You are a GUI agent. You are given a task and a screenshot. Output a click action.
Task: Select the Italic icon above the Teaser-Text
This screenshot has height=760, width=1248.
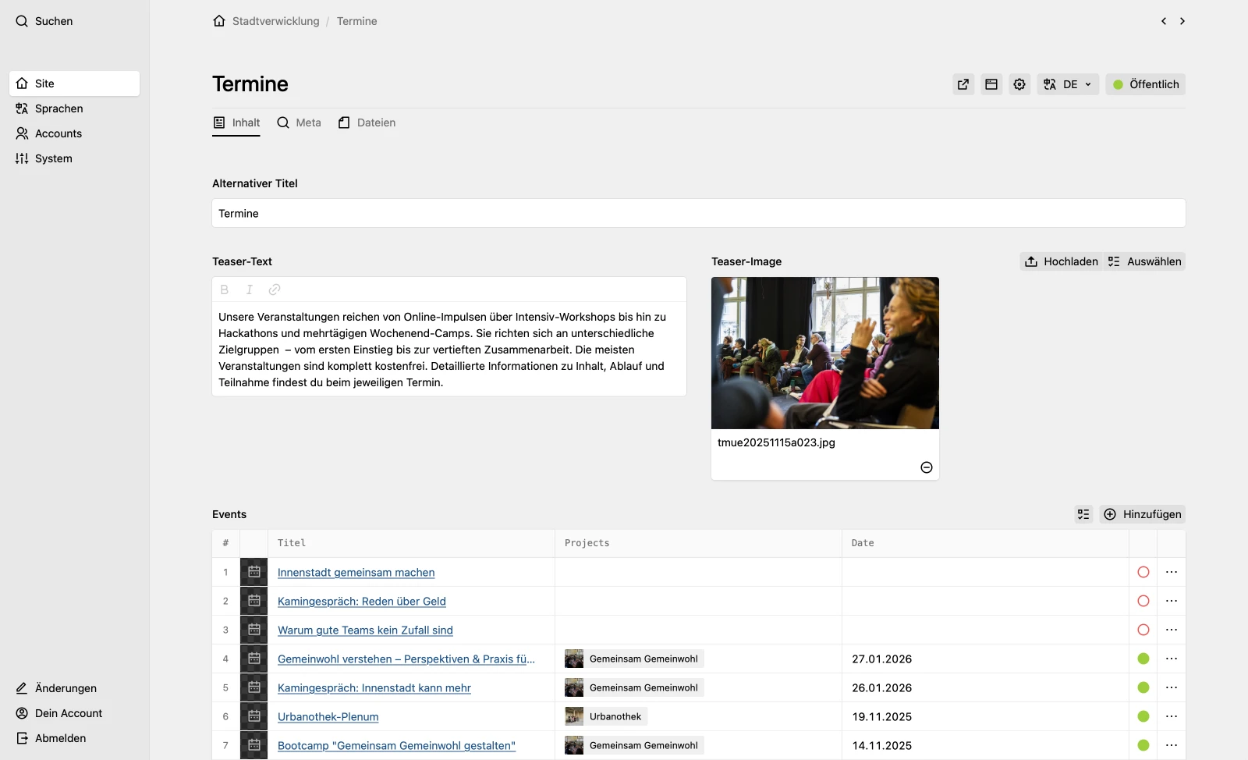tap(249, 289)
